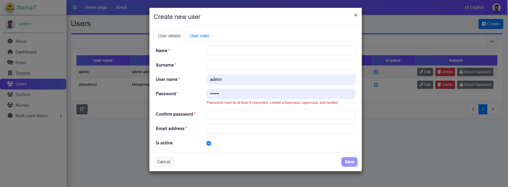
Task: Switch to the User details tab
Action: [x=169, y=36]
